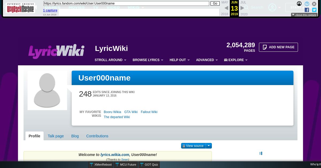The height and width of the screenshot is (168, 321).
Task: Click the JUL 2020 timeline label
Action: 244,8
